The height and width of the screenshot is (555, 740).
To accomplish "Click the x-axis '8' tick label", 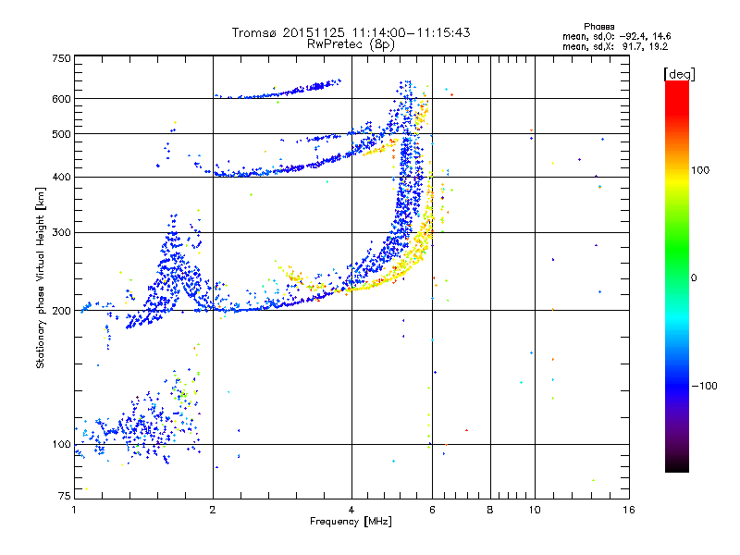I will pos(490,510).
